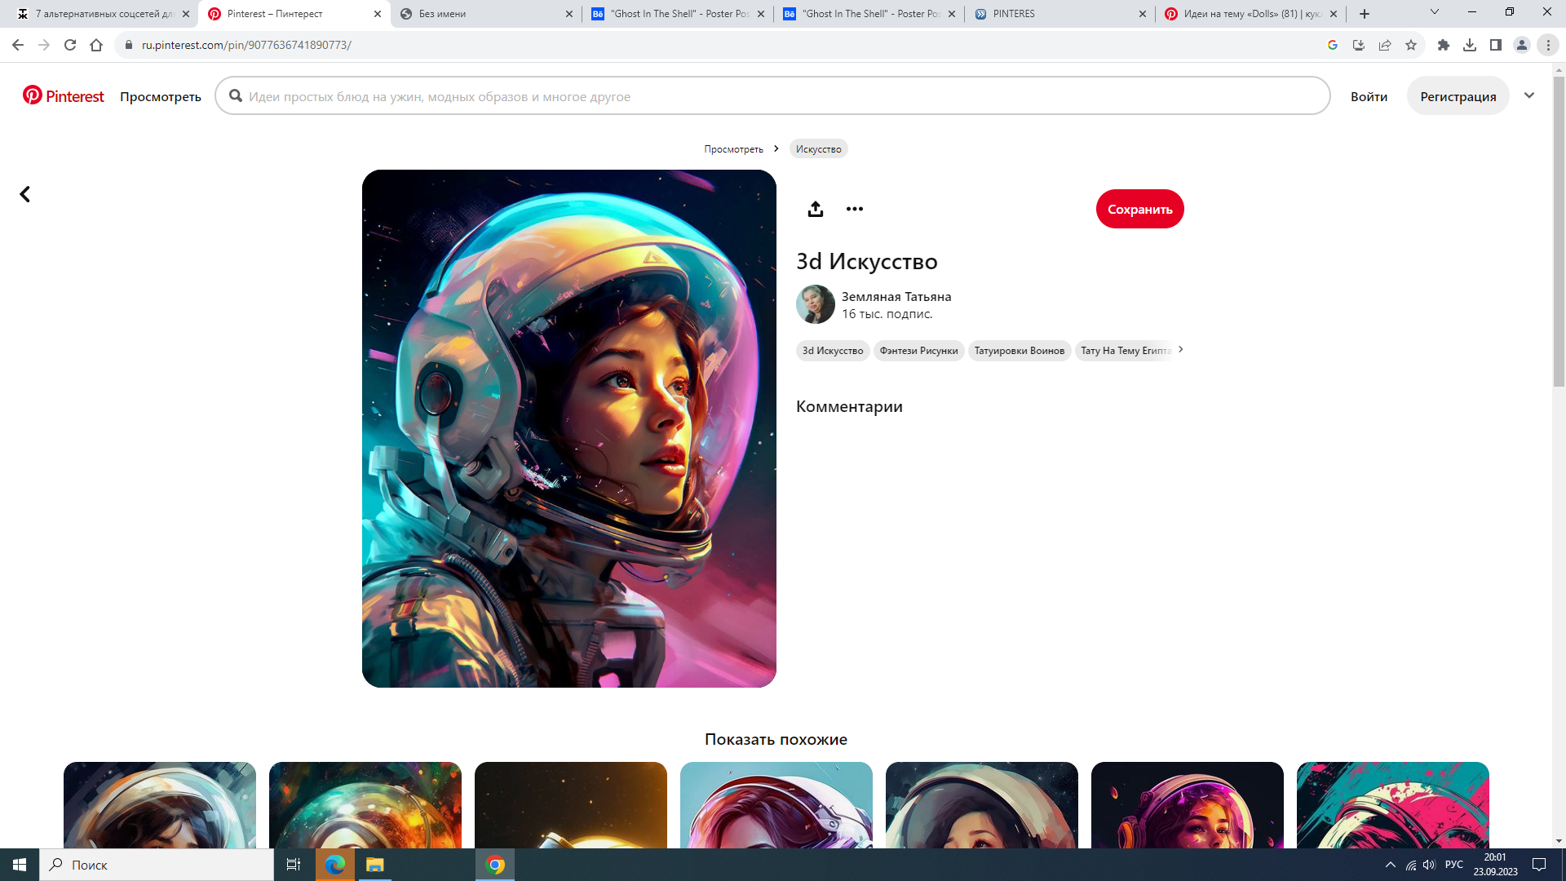Select the 'Татуировки Воинов' tag chip
Image resolution: width=1566 pixels, height=881 pixels.
(x=1020, y=351)
